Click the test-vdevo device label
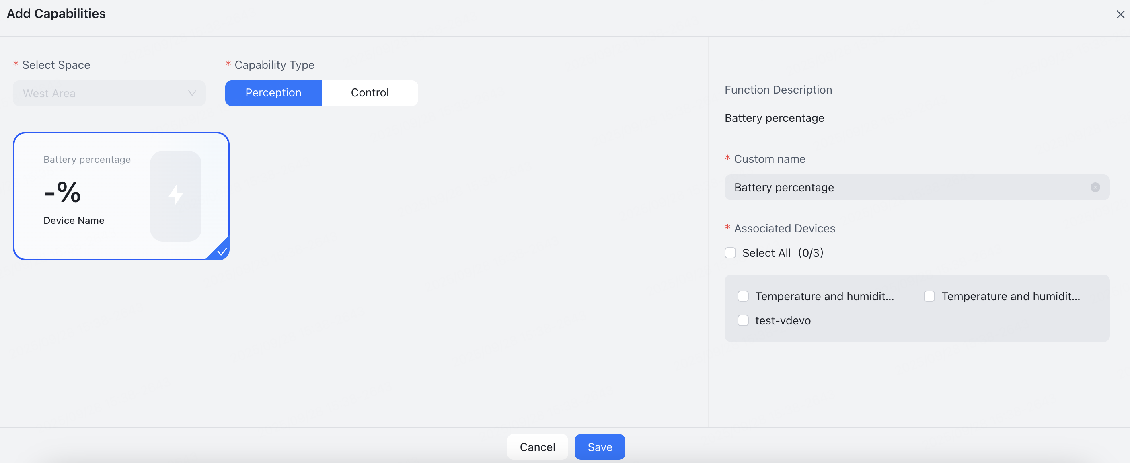 click(783, 320)
